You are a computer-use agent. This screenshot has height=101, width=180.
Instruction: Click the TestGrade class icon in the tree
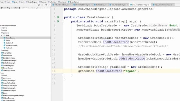click(x=4, y=48)
